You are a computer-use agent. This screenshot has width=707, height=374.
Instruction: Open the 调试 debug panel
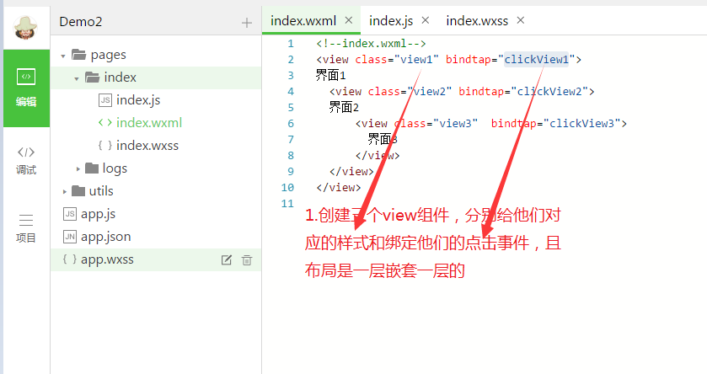click(x=26, y=158)
